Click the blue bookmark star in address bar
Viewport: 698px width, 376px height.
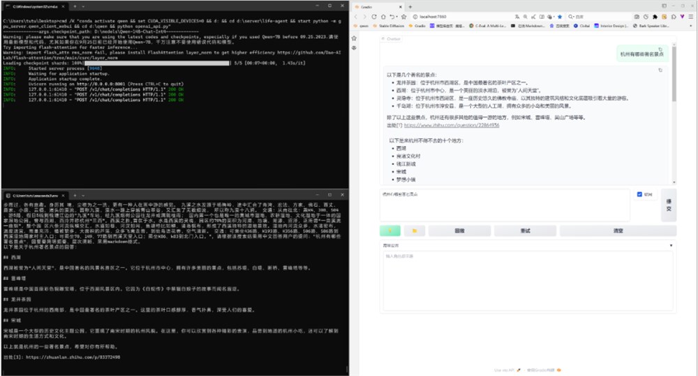point(560,17)
